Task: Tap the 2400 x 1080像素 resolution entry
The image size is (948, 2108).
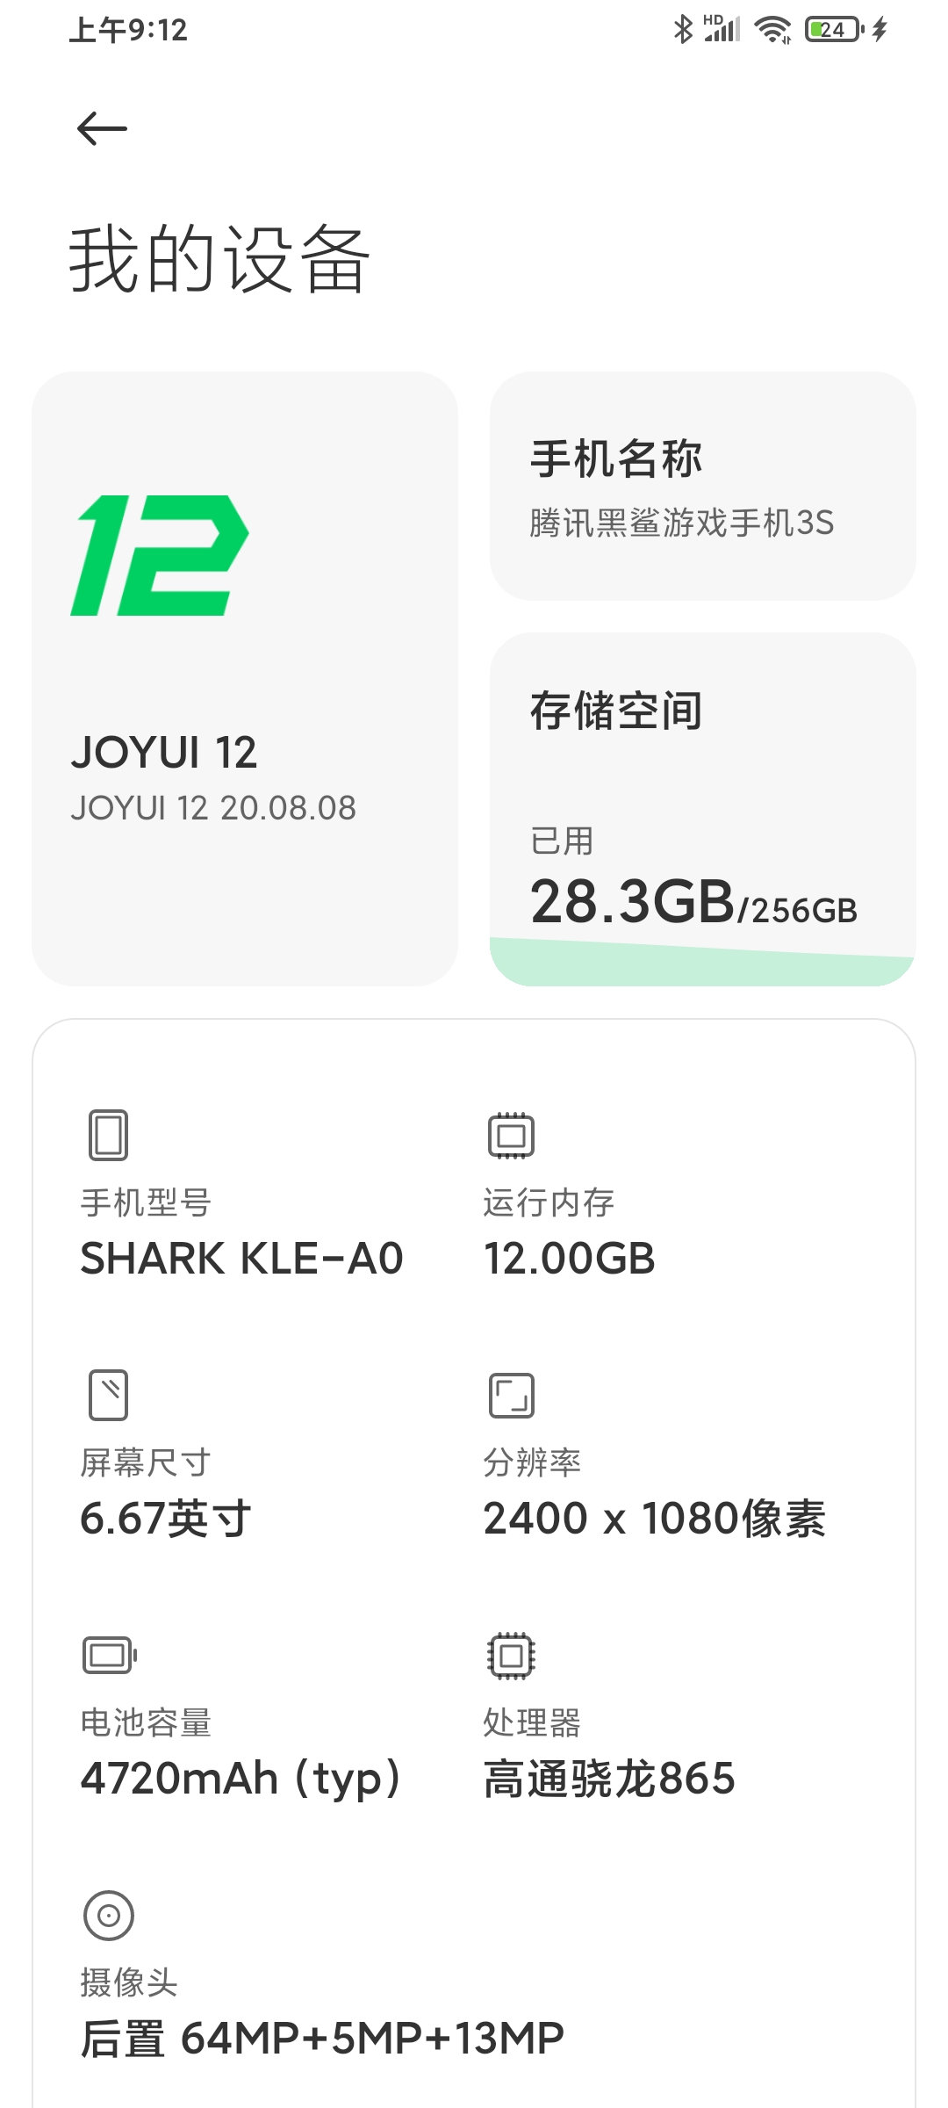Action: pos(654,1519)
